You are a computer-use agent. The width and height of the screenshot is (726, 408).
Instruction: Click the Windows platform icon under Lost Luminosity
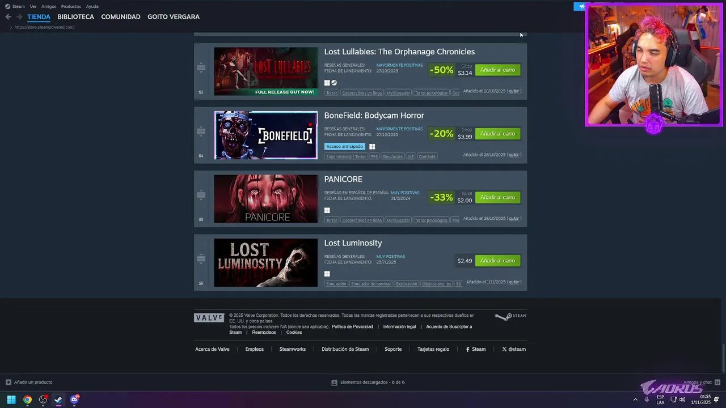[327, 274]
